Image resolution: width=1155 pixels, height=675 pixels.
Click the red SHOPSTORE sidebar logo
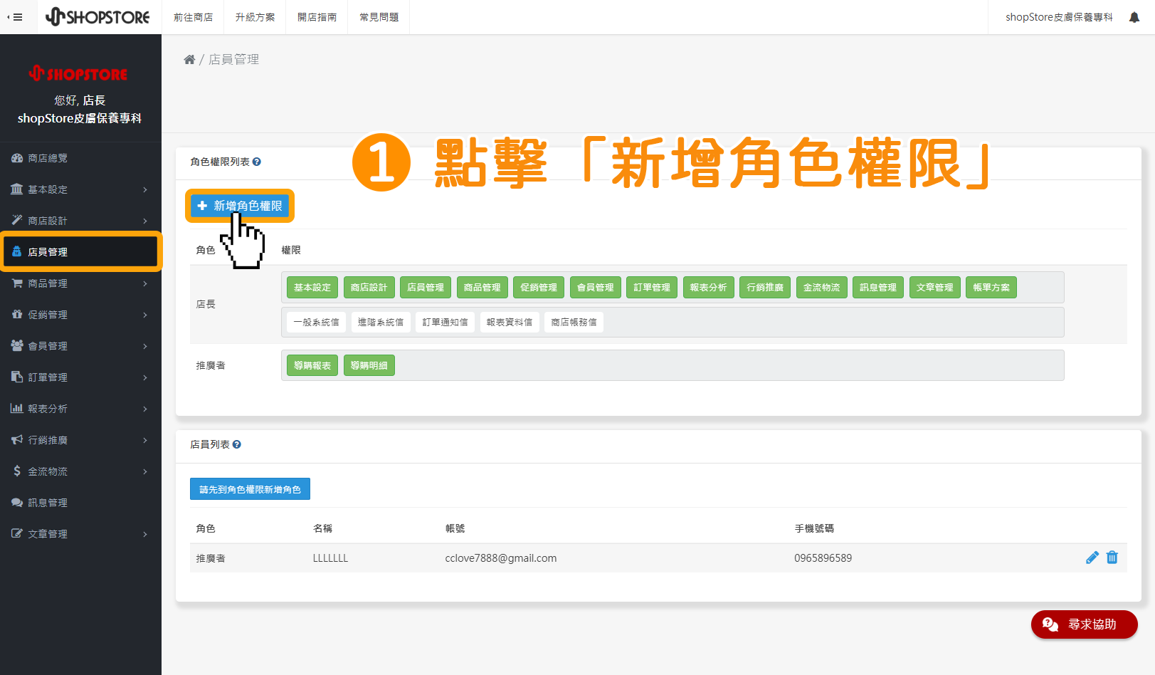click(78, 73)
